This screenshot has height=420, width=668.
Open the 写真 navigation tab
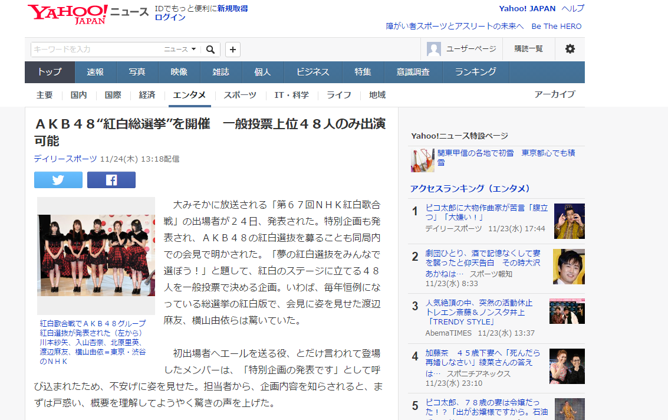(137, 72)
